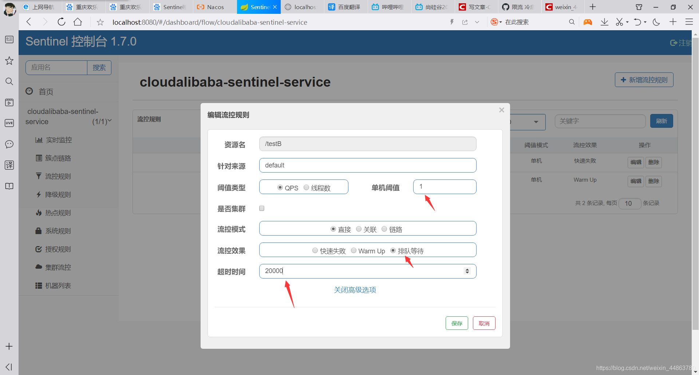Click the 单机阈值 input field

pos(445,187)
